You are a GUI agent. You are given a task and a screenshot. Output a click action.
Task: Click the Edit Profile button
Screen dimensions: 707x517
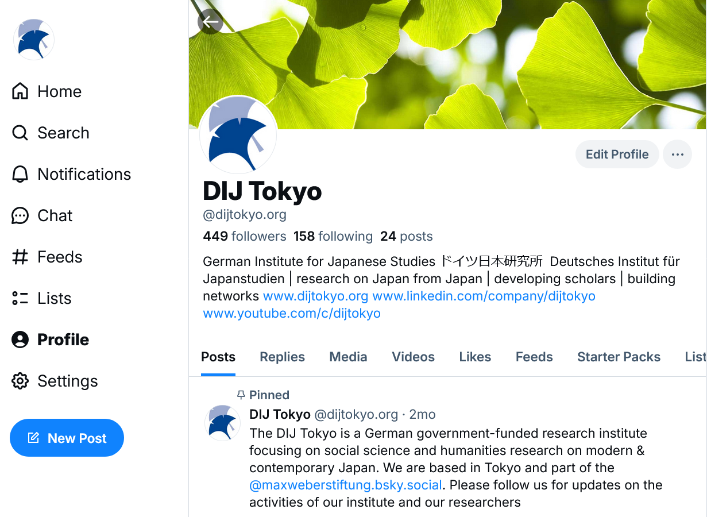(617, 155)
